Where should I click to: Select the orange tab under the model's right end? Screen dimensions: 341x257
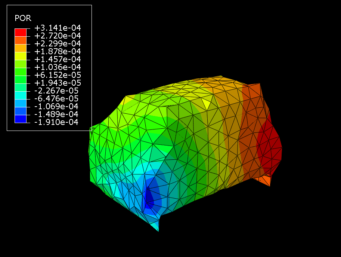[x=264, y=181]
